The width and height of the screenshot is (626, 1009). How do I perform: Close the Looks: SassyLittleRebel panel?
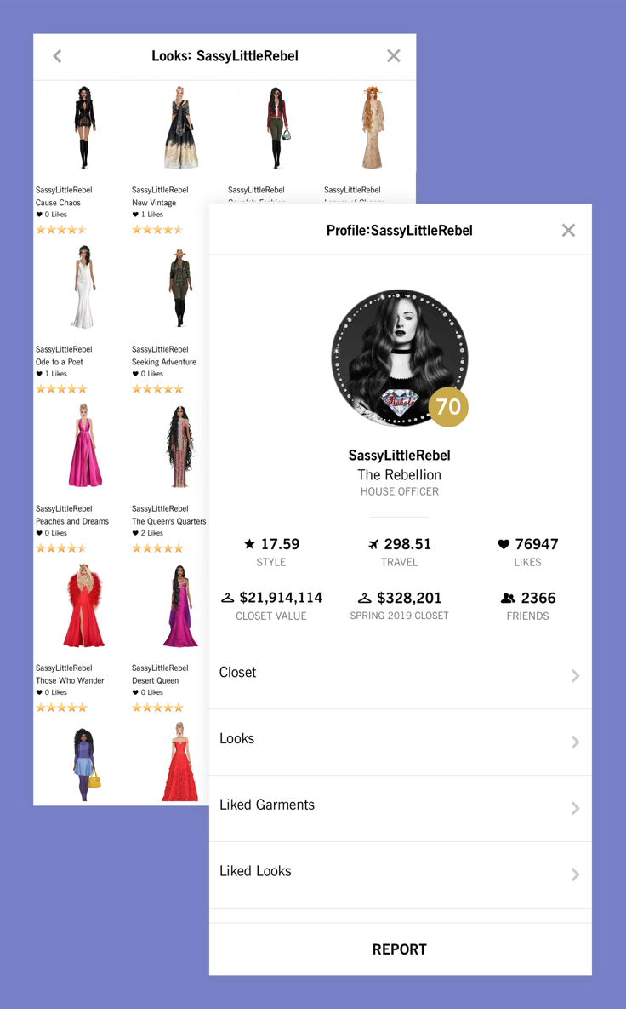pos(393,56)
